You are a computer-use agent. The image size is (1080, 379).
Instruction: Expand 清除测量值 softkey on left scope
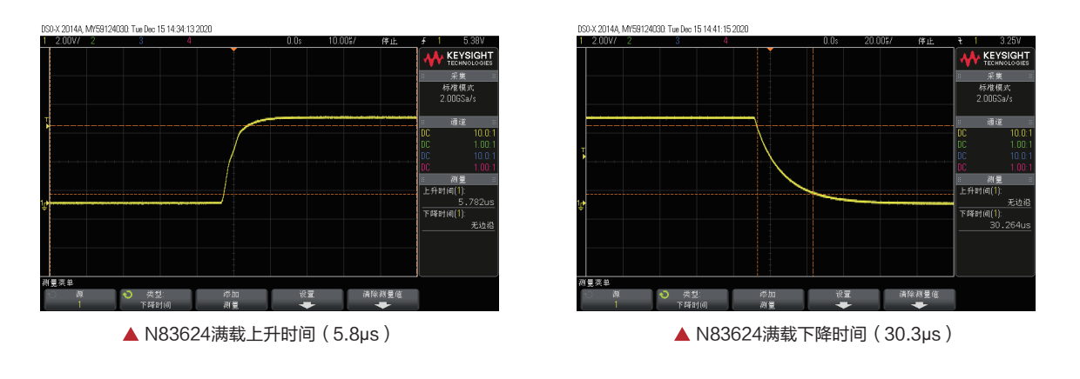[383, 300]
